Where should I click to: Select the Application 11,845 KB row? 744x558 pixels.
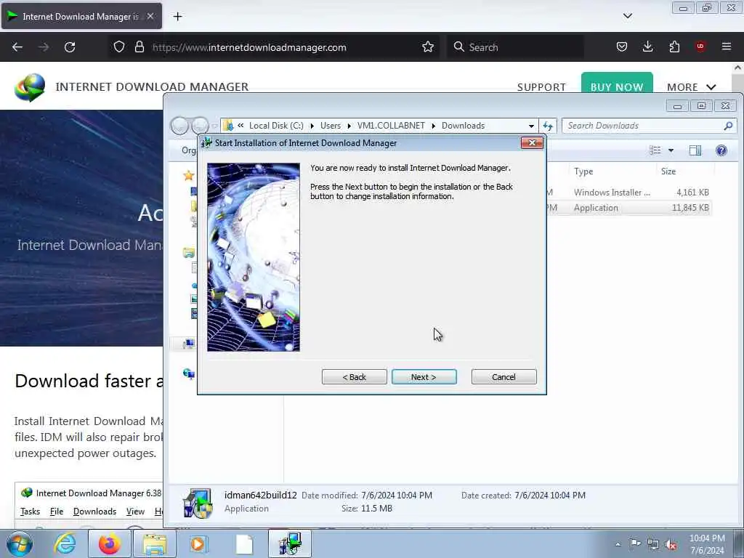[x=628, y=208]
